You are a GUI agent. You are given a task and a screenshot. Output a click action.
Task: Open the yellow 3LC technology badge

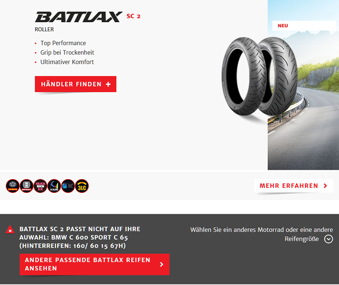[82, 186]
